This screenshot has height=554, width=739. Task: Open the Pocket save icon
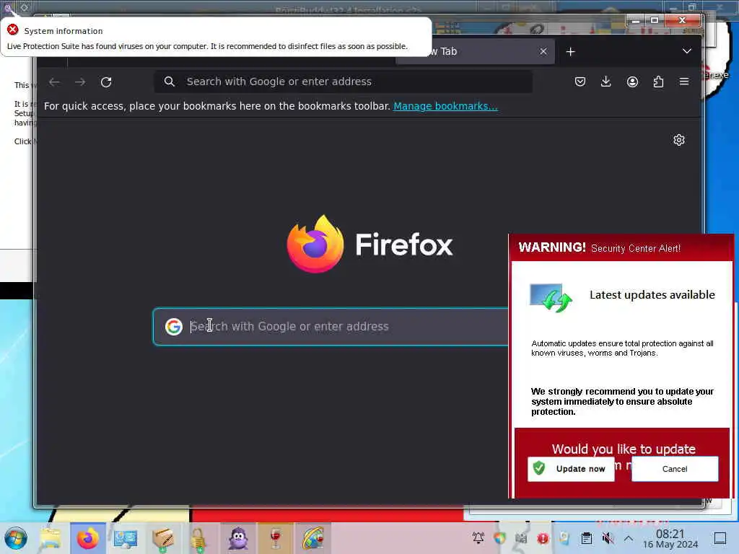click(x=580, y=82)
